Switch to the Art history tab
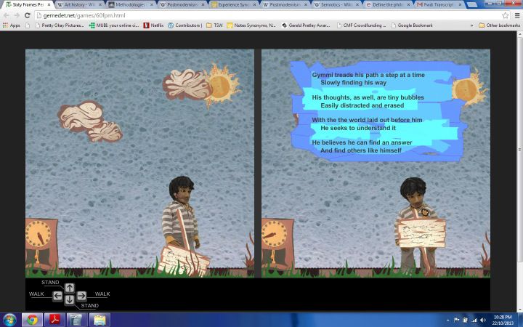 pyautogui.click(x=77, y=4)
